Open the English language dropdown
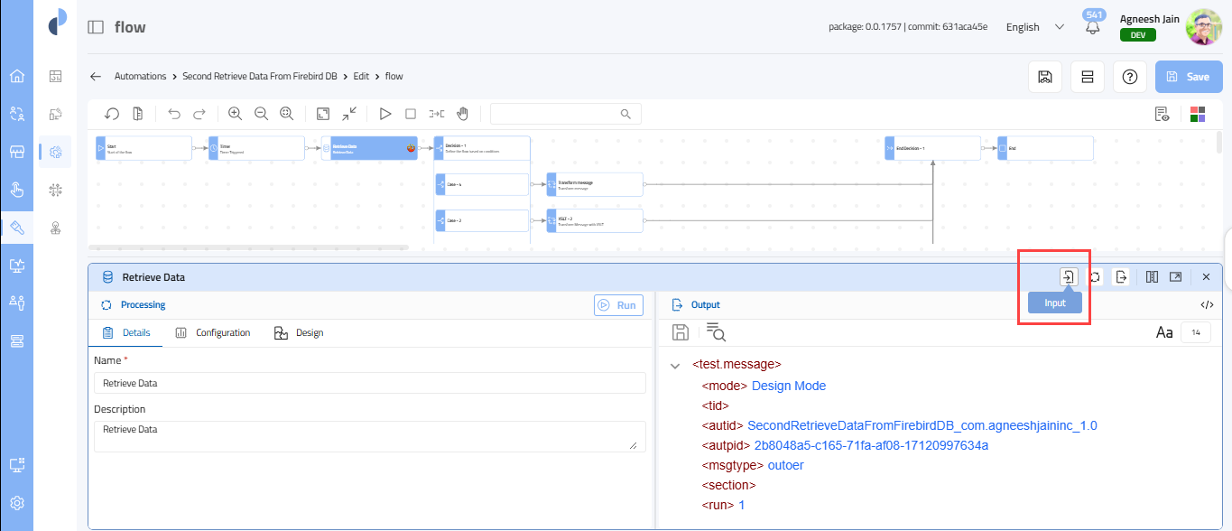1232x531 pixels. 1035,27
